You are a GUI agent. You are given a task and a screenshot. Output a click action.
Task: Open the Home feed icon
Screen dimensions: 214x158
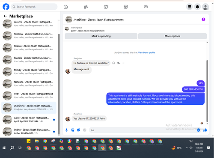coord(65,7)
